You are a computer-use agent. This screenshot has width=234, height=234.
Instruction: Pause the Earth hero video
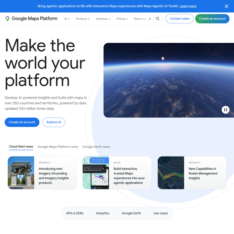(x=225, y=110)
